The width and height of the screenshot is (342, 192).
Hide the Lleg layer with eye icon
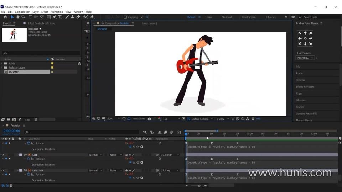[3, 155]
